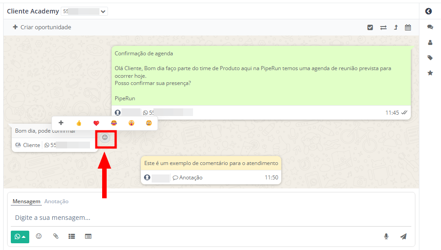This screenshot has height=250, width=441.
Task: Click Criar oportunidade
Action: pos(42,27)
